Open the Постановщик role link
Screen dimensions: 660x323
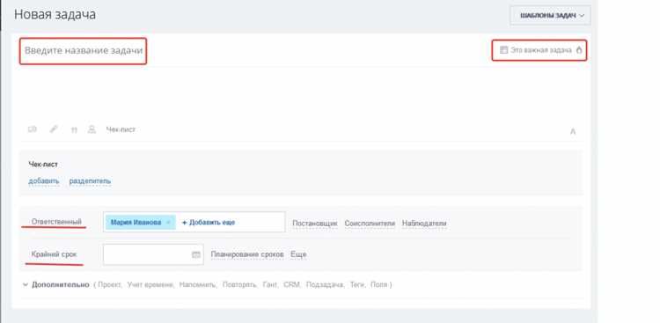point(315,224)
